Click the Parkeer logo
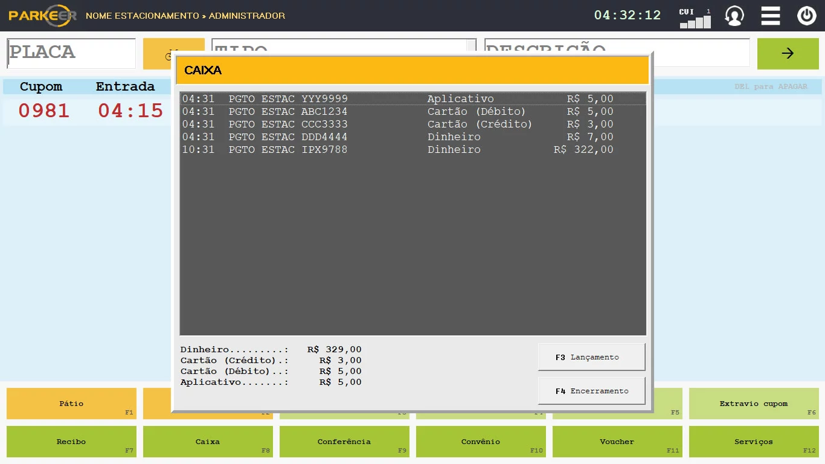This screenshot has width=825, height=464. pos(42,16)
